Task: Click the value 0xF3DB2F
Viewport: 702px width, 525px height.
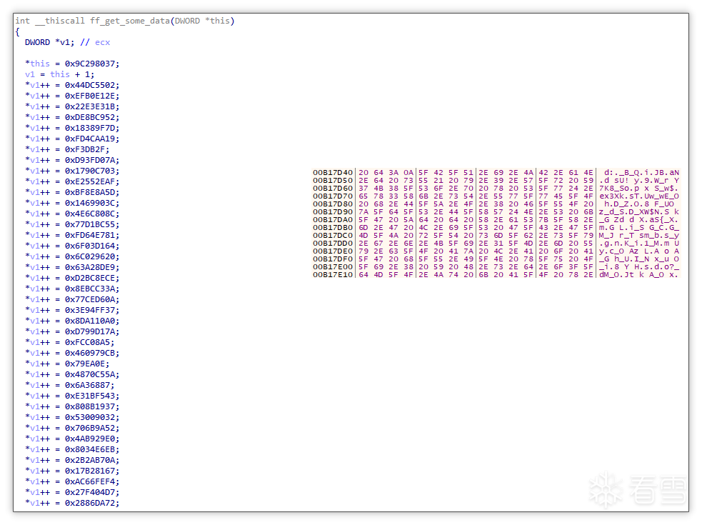Action: (x=84, y=150)
